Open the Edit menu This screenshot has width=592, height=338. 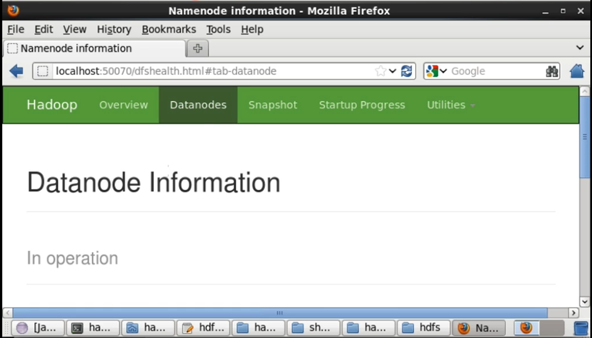43,29
